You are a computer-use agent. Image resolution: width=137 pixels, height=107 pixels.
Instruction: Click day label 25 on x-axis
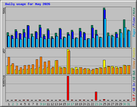(104, 104)
